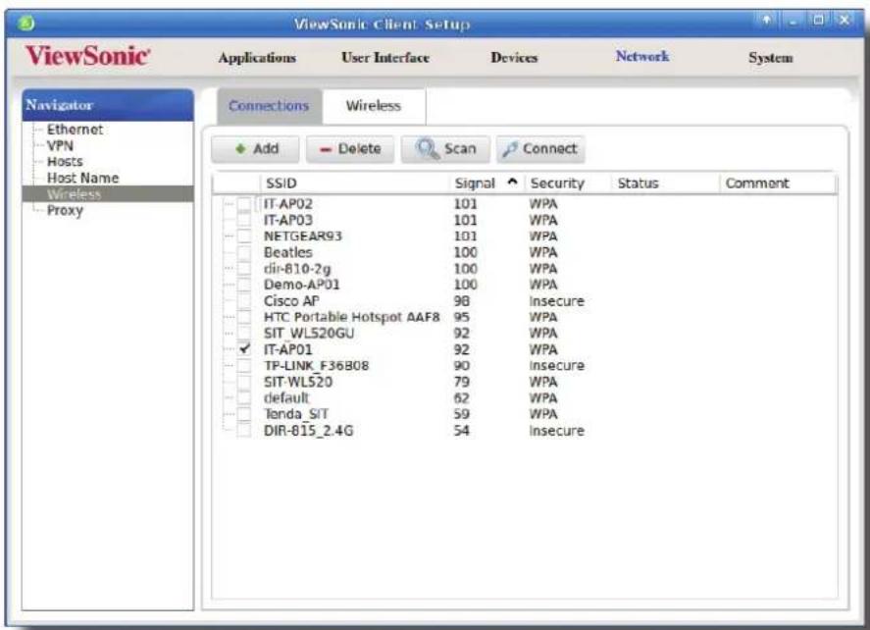Select the HTC Portable Hotspot AAF8 row
This screenshot has height=630, width=870.
tap(525, 318)
